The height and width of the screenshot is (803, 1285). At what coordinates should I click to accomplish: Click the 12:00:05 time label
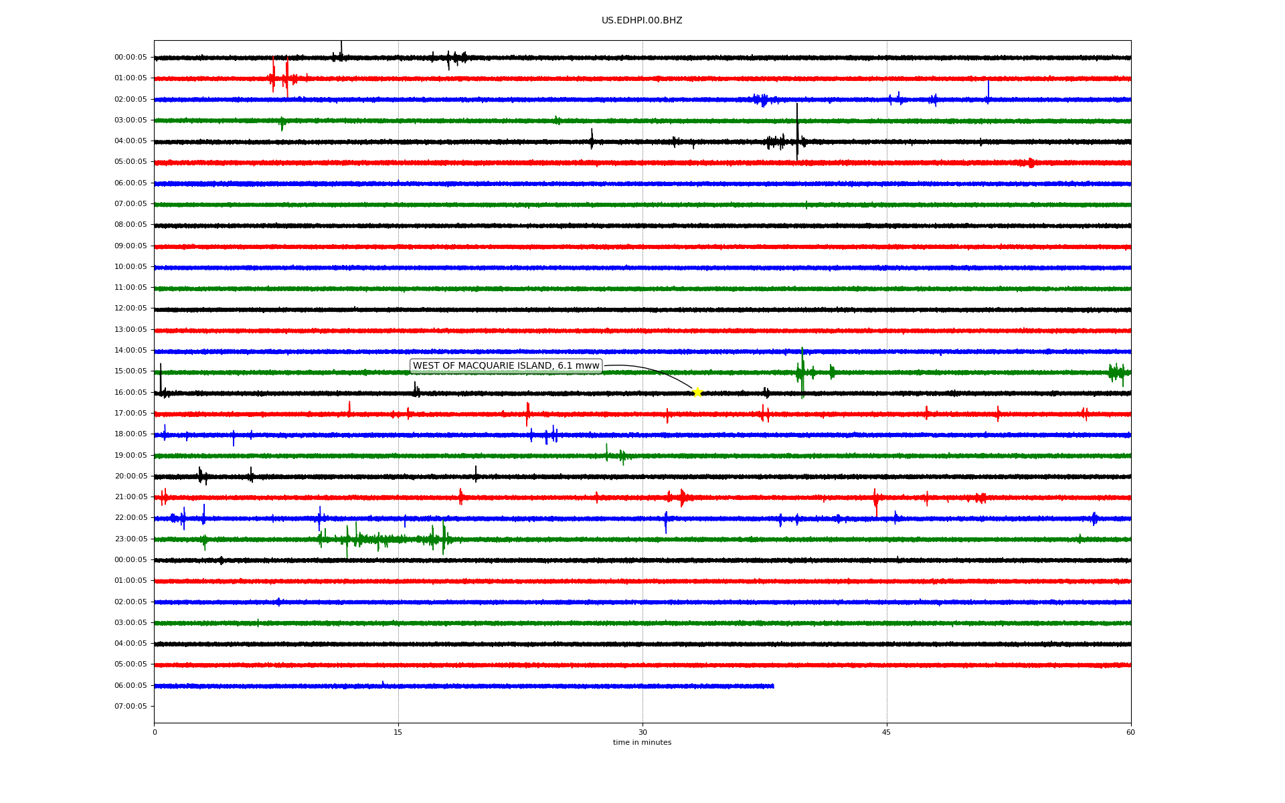131,308
